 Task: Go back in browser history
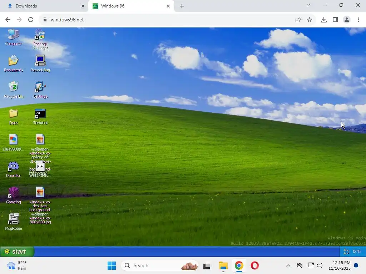click(x=8, y=20)
